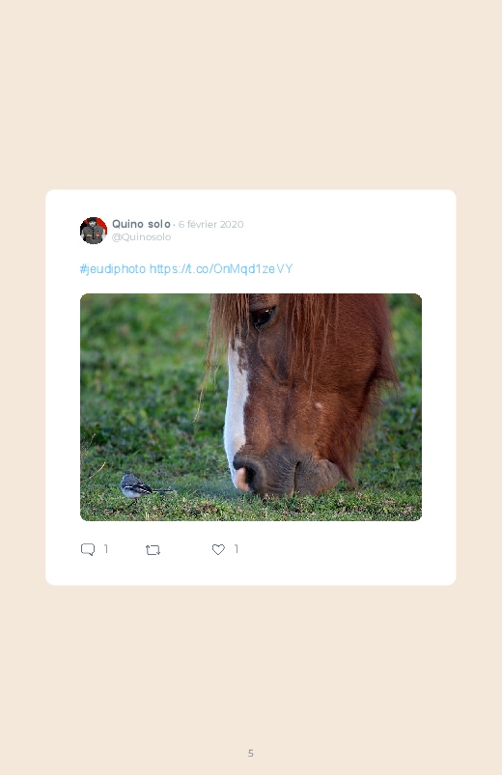Screen dimensions: 502x775
Task: Click the horse's eye in the photo
Action: pyautogui.click(x=263, y=317)
